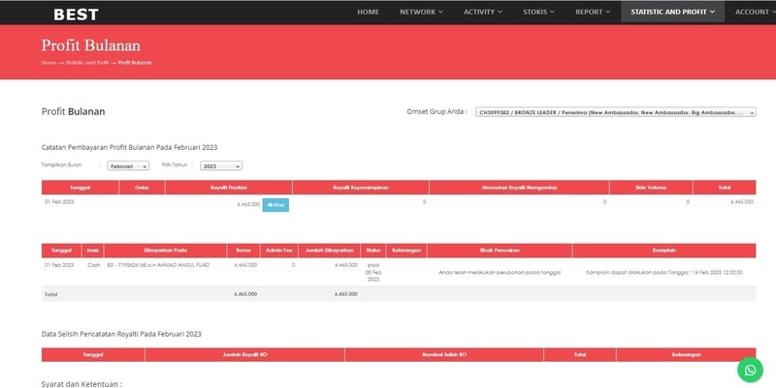Click the Home breadcrumb link
Viewport: 776px width, 388px height.
point(48,62)
